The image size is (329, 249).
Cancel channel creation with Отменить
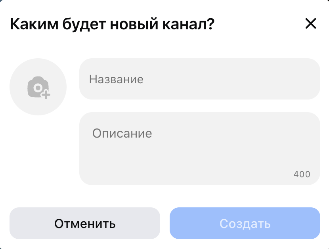85,224
